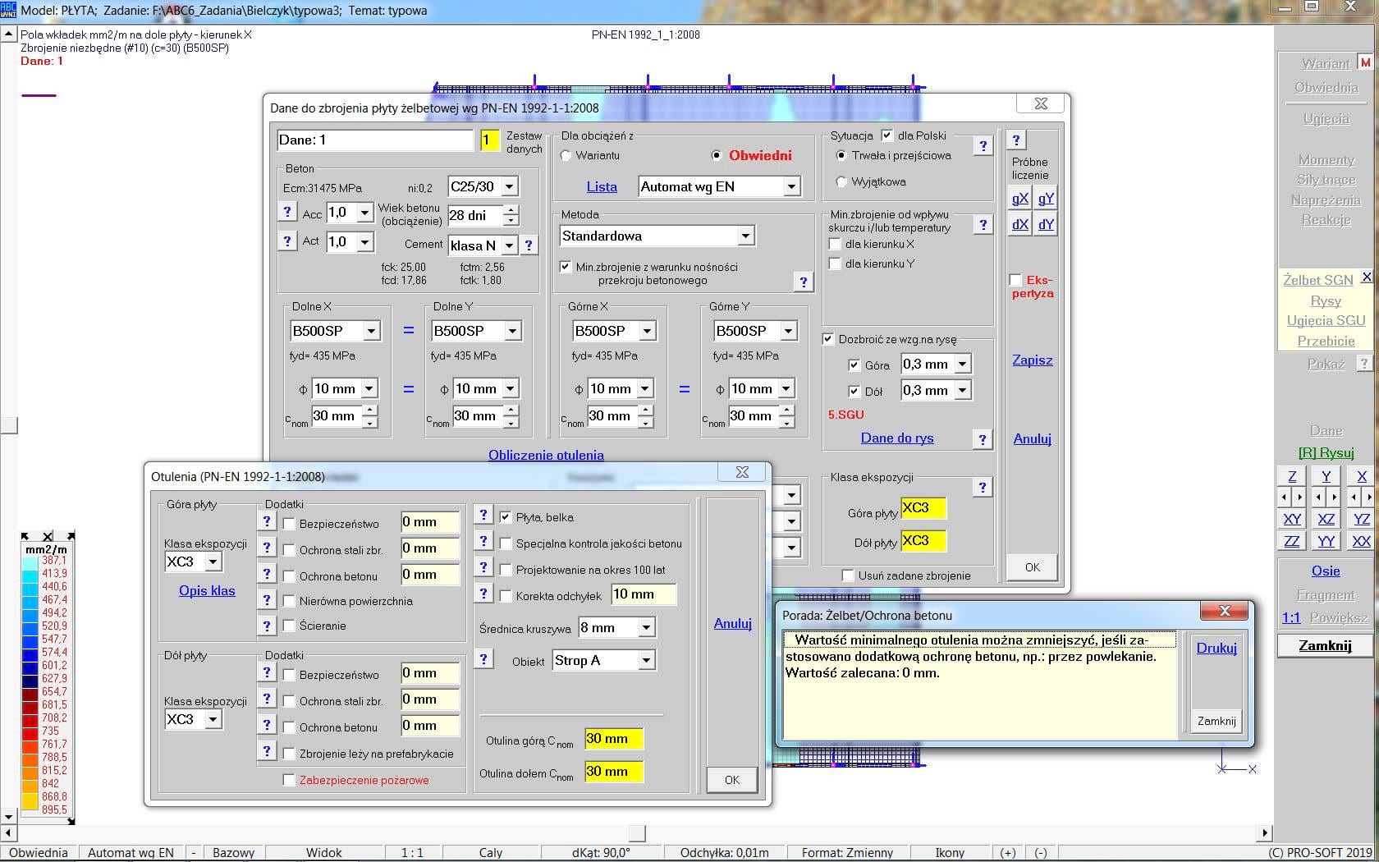Open help for Klasa ekspozycji section

(982, 487)
